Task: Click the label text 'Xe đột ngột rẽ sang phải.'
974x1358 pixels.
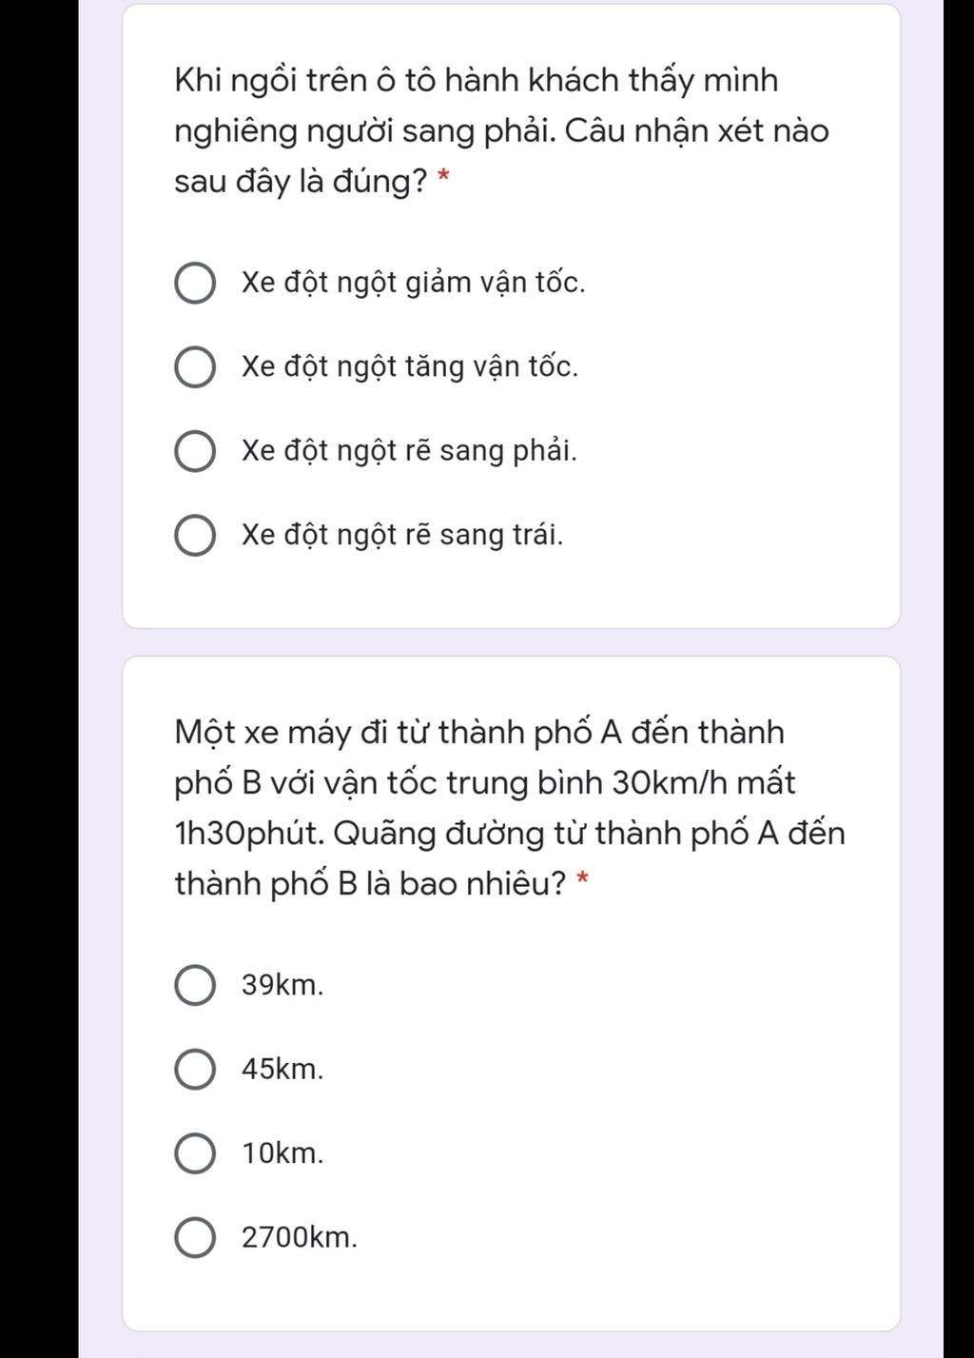Action: click(409, 451)
